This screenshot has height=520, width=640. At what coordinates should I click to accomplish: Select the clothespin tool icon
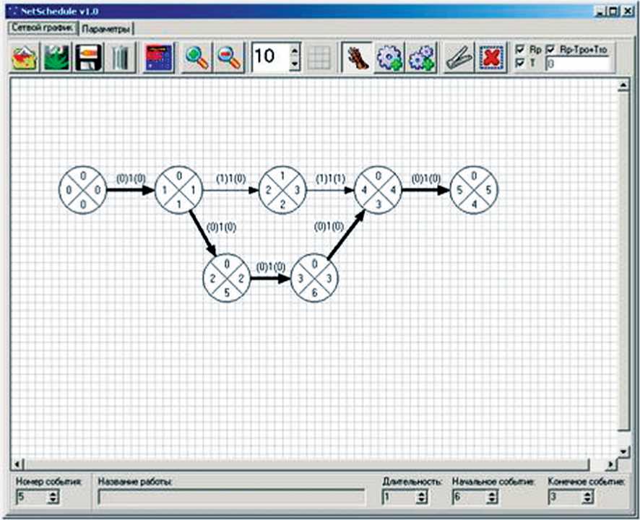(x=459, y=58)
